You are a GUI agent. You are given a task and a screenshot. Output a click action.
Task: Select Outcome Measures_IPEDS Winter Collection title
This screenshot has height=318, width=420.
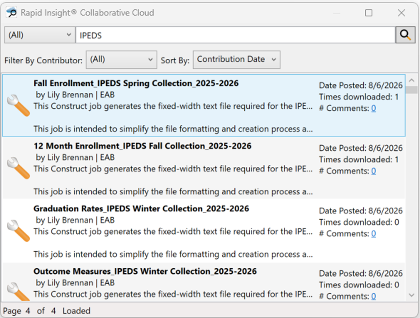(x=145, y=272)
